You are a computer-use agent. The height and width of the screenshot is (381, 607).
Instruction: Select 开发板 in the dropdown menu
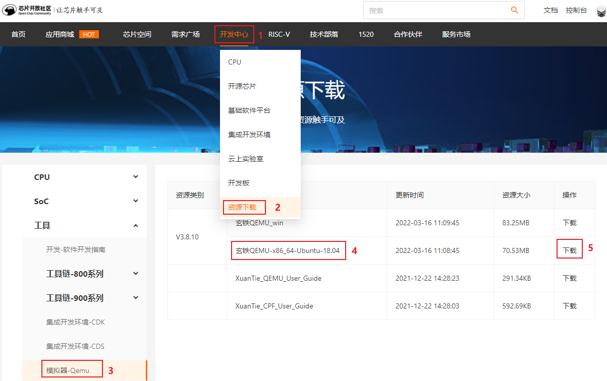coord(260,183)
